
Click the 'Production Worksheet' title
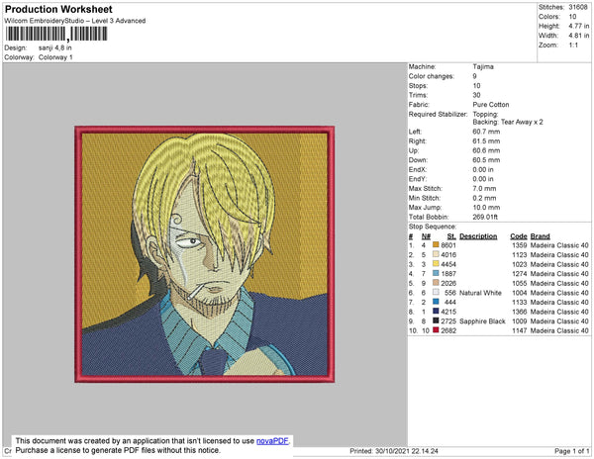(x=58, y=10)
